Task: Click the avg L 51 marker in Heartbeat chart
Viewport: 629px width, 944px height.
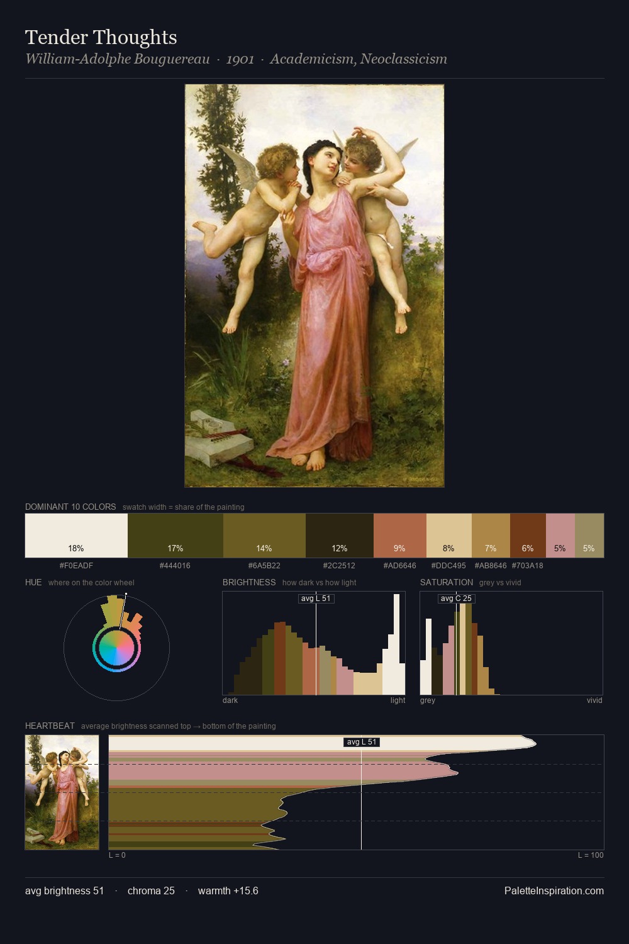Action: 362,742
